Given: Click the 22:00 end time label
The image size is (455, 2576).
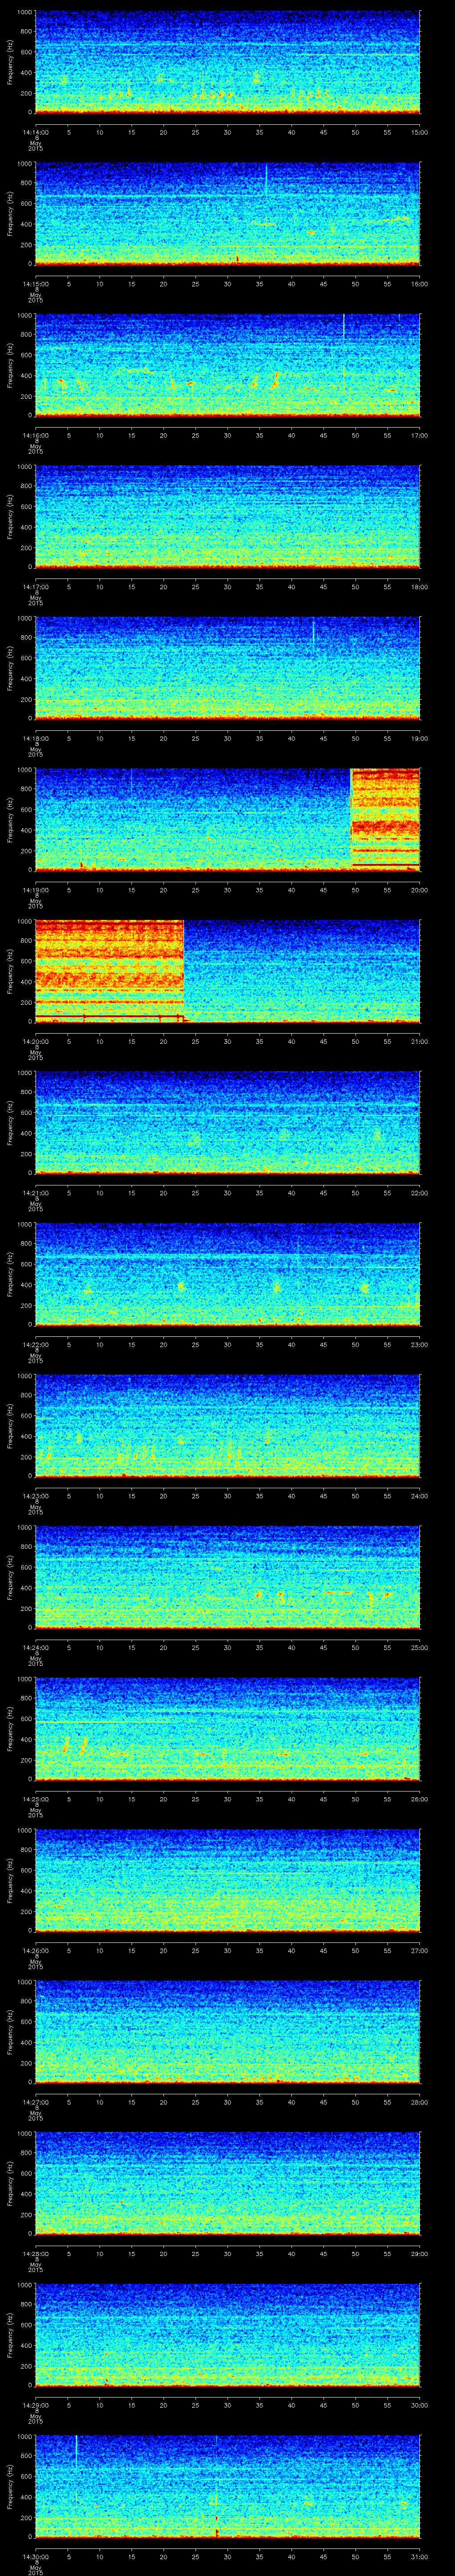Looking at the screenshot, I should (x=419, y=1193).
